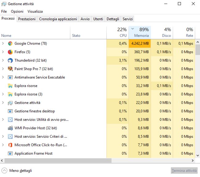Viewport: 200px width, 177px height.
Task: Select Paint Shop Pro's 105,9 MB value
Action: [142, 69]
